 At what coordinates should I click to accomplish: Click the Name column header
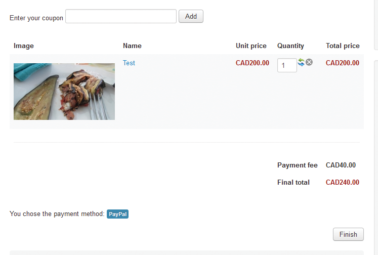click(132, 46)
